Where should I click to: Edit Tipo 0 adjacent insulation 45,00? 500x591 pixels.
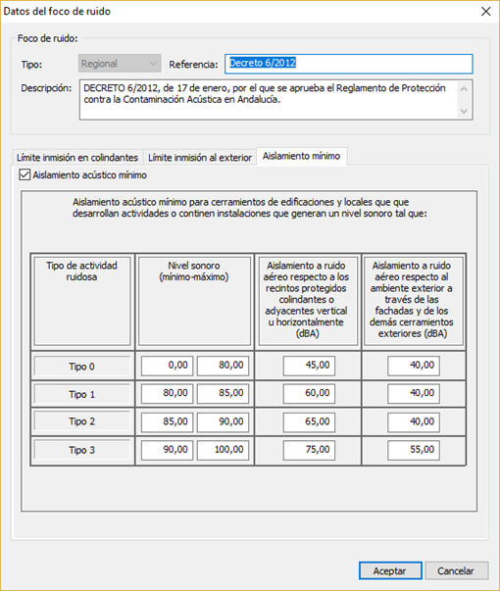point(309,366)
